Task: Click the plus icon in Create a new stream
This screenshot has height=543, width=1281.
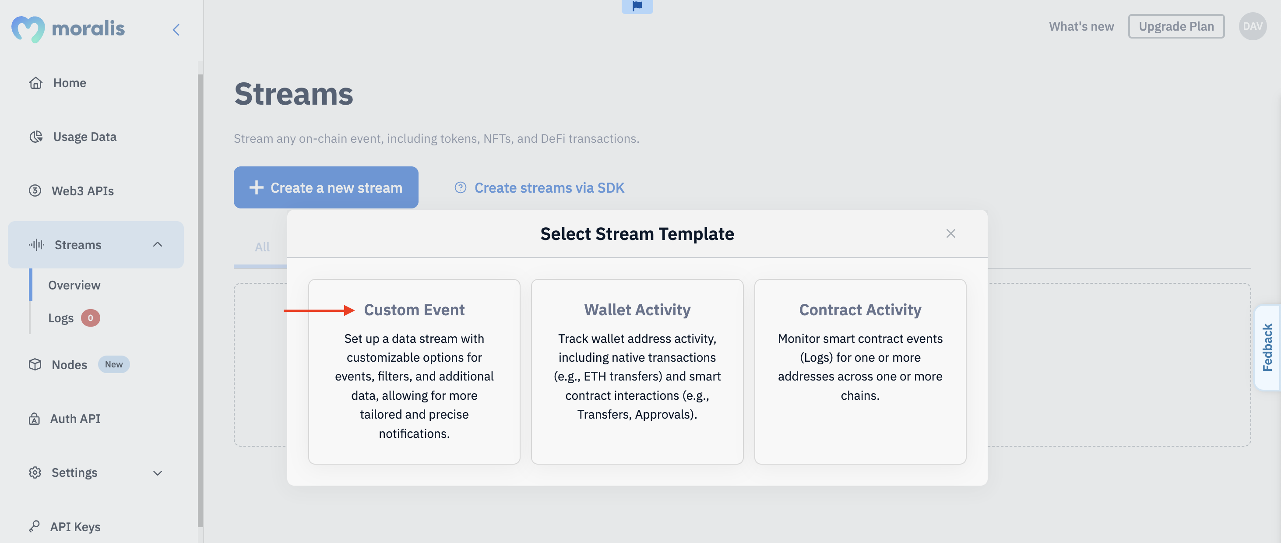Action: 256,187
